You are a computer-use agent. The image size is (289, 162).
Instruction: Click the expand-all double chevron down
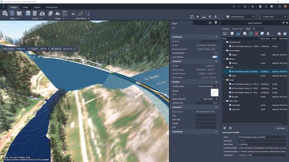(224, 128)
